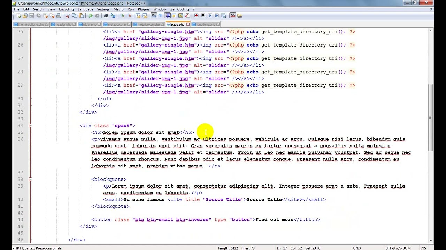The height and width of the screenshot is (250, 446).
Task: Switch to functions.php tab
Action: pos(206,24)
